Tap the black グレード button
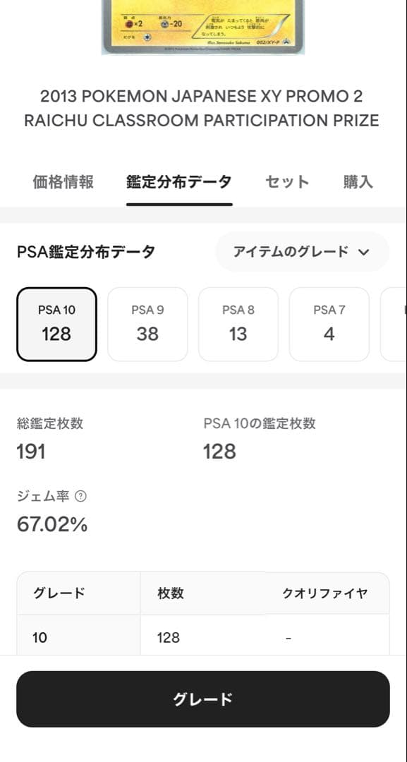Viewport: 407px width, 762px height. (203, 699)
